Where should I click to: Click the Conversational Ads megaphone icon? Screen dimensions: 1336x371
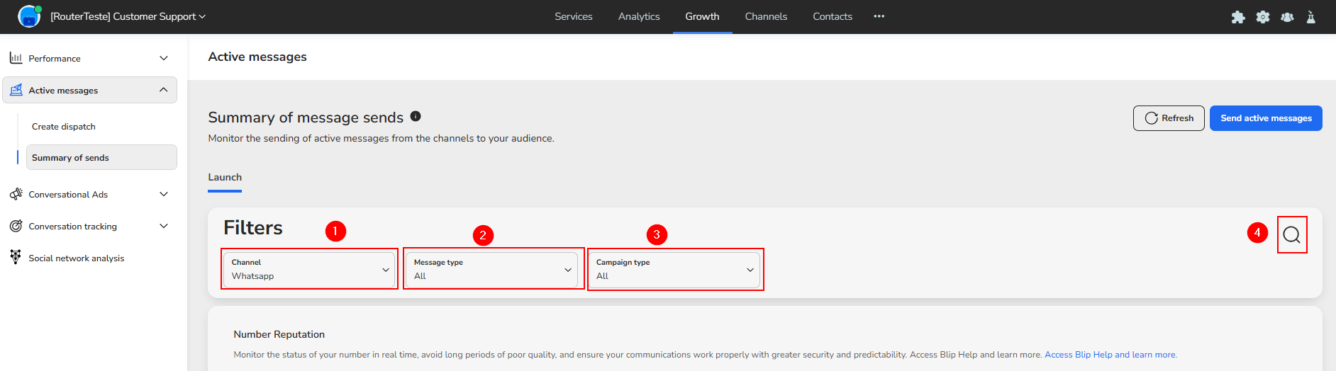click(16, 194)
